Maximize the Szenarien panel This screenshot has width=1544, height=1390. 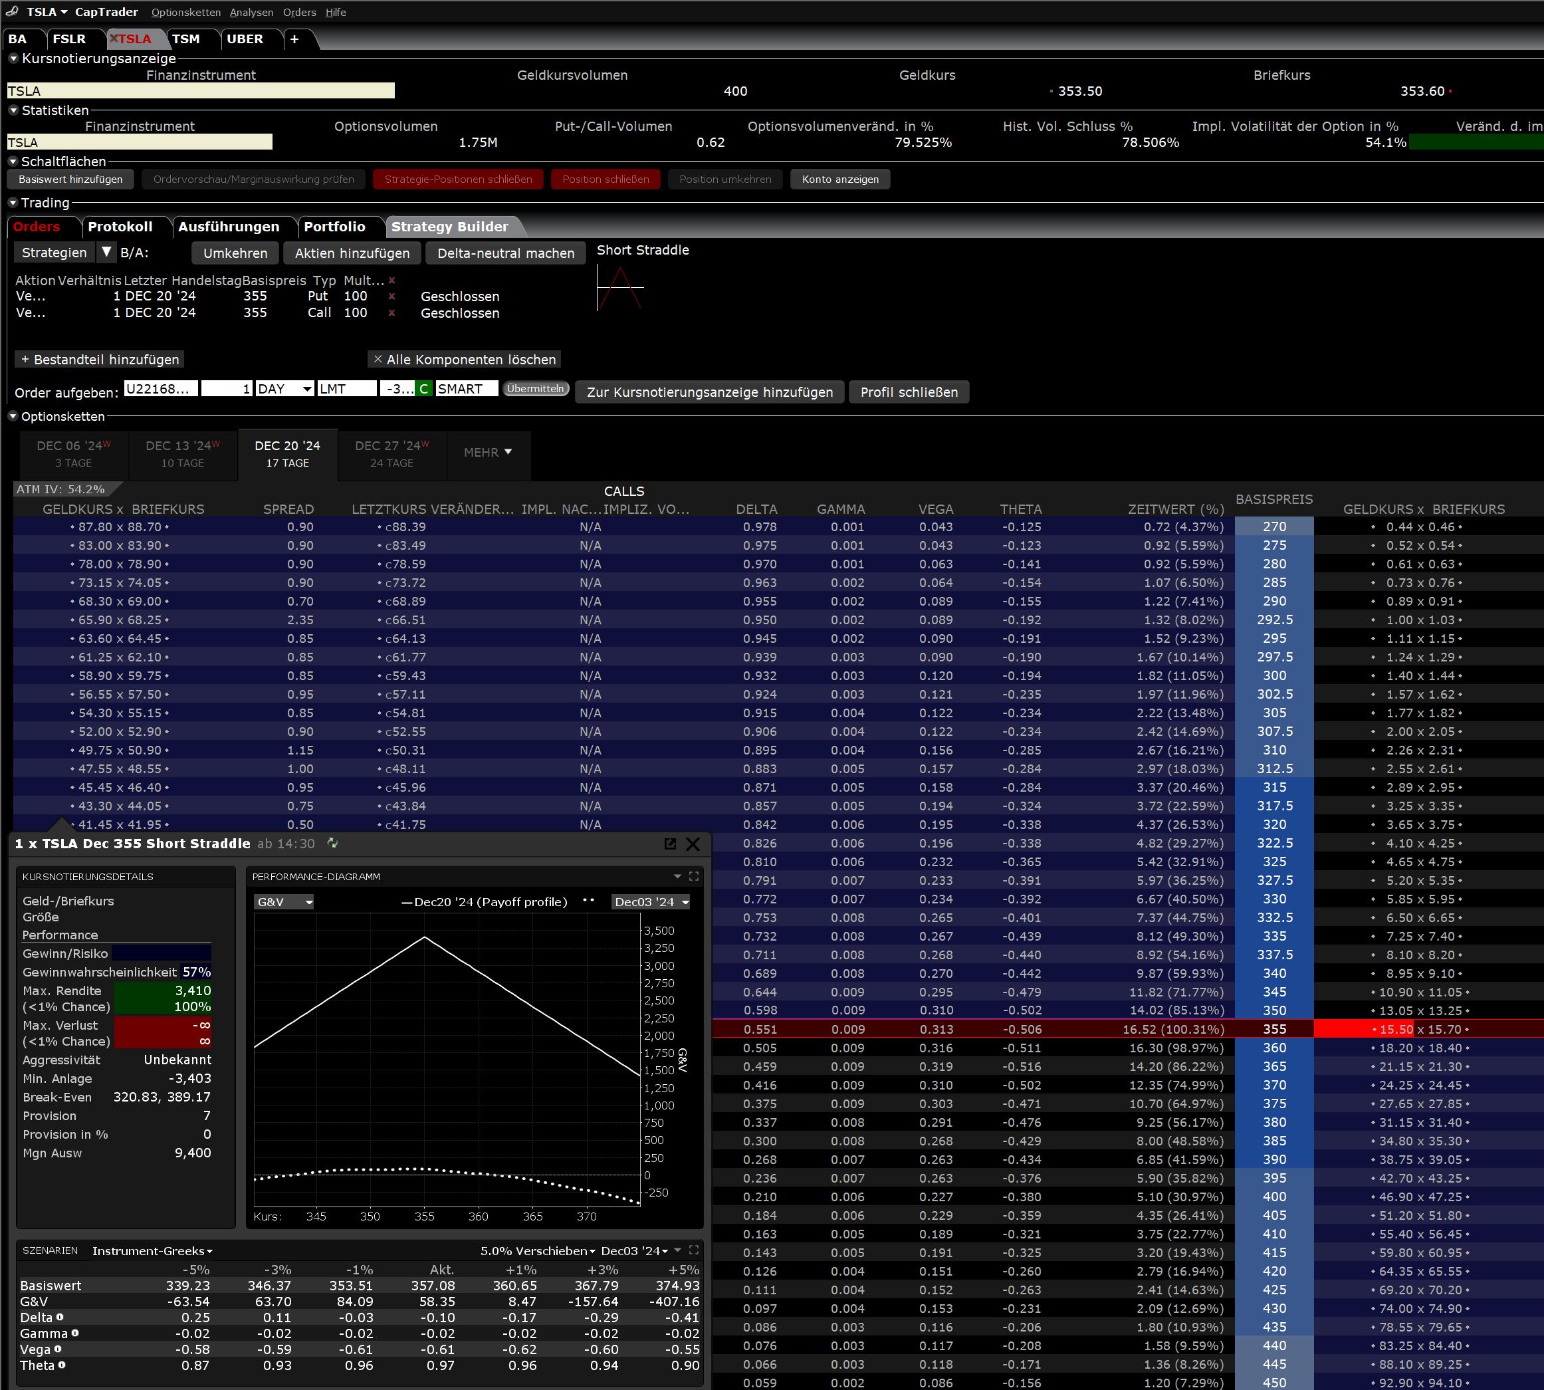pos(693,1250)
